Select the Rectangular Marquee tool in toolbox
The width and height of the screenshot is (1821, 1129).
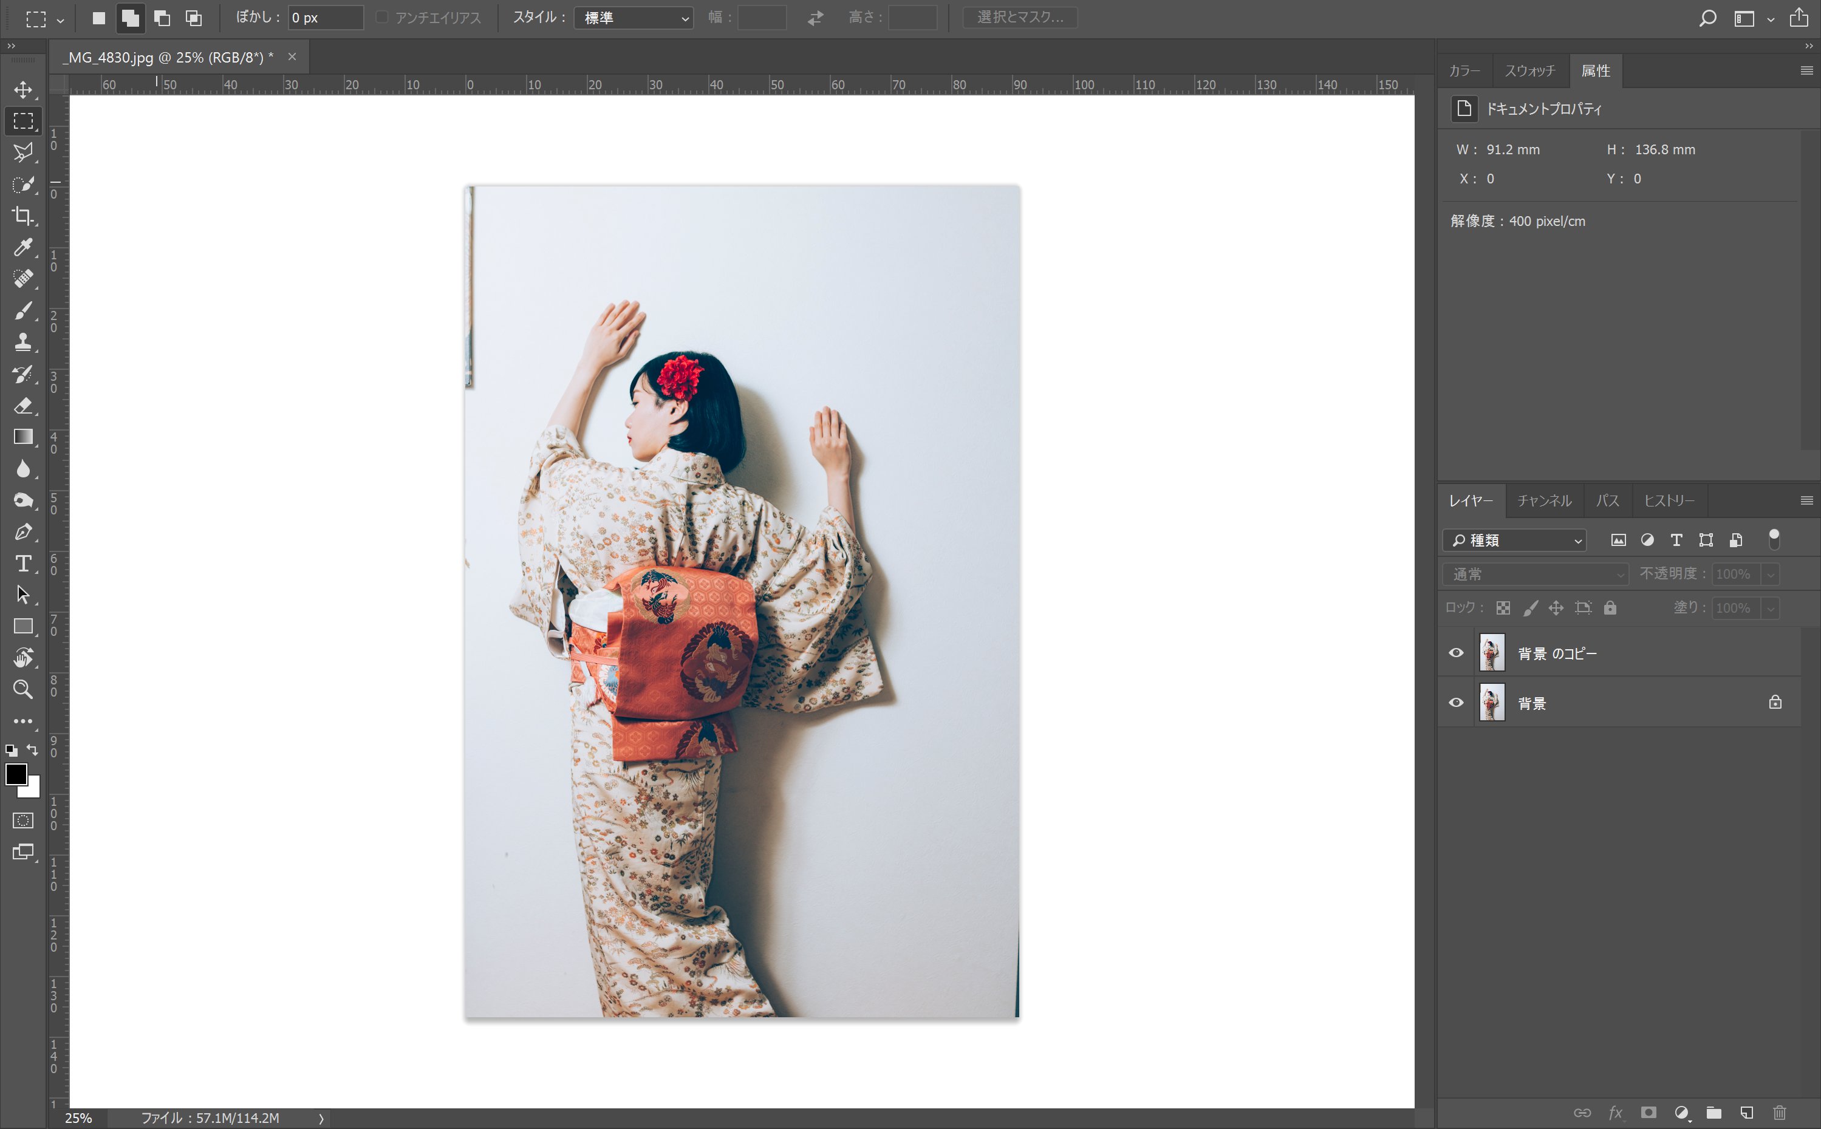[23, 121]
